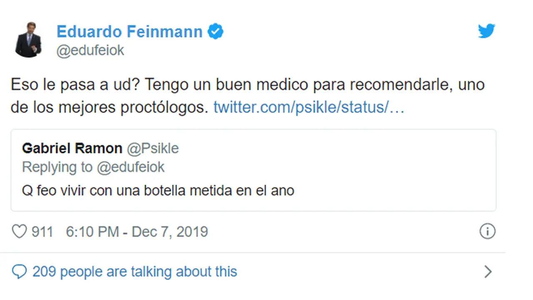Image resolution: width=533 pixels, height=300 pixels.
Task: Click the speech bubble reply icon
Action: pos(19,272)
